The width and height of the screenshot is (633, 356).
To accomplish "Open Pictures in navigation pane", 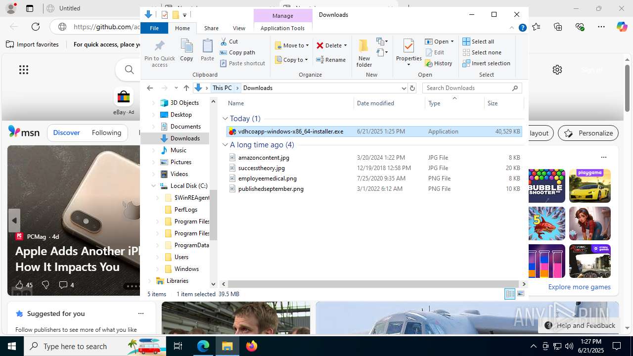I will click(181, 162).
